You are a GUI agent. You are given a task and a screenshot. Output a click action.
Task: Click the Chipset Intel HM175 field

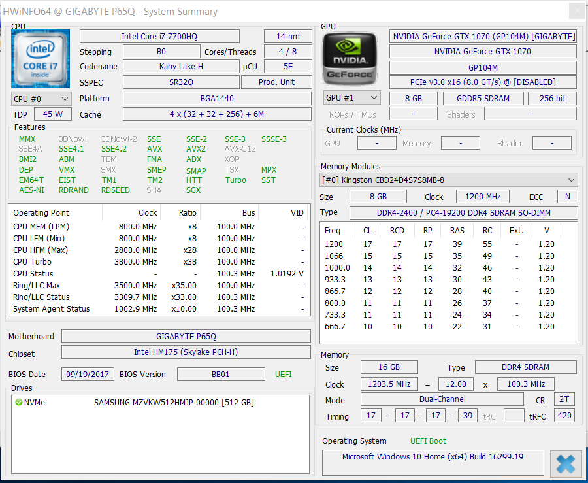[186, 352]
